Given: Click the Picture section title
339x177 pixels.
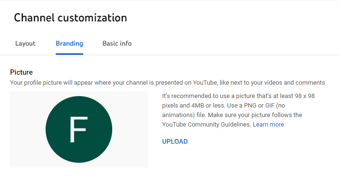Looking at the screenshot, I should (x=21, y=72).
